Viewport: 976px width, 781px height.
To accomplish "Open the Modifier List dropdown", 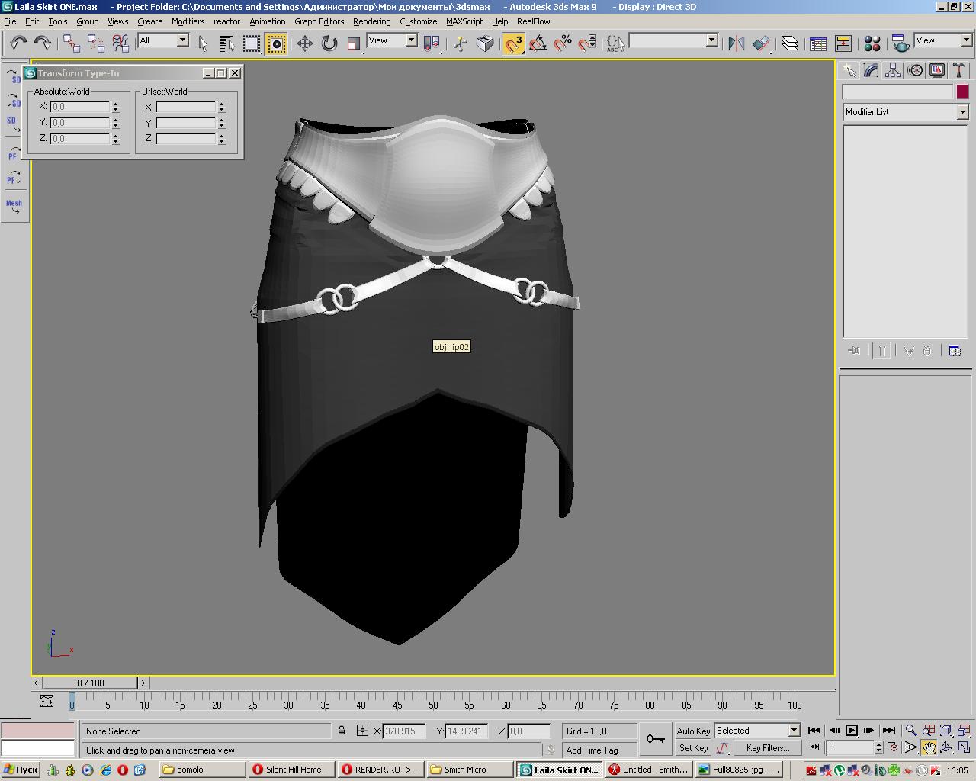I will (904, 112).
